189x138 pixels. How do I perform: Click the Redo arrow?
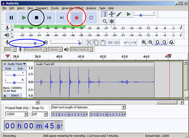pyautogui.click(x=134, y=43)
